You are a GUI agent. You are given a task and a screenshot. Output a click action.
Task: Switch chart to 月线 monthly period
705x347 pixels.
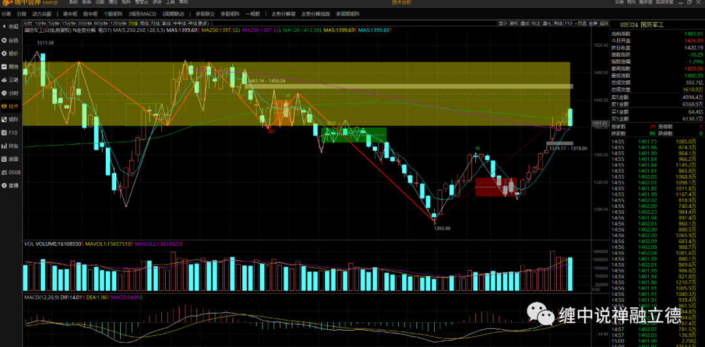(155, 23)
